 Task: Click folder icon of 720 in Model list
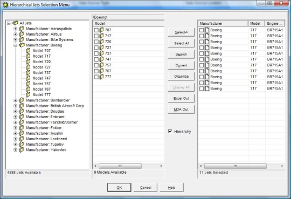tap(101, 42)
